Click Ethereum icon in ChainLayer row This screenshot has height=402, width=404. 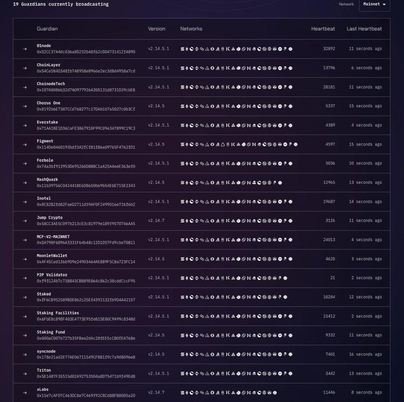coord(187,68)
